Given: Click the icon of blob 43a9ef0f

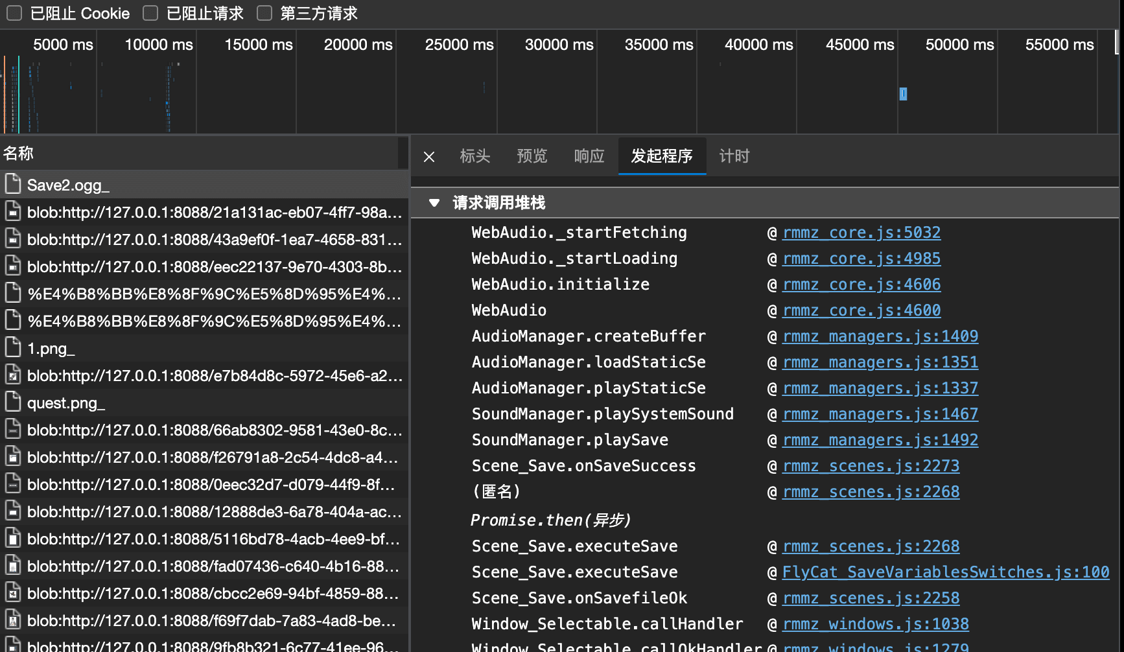Looking at the screenshot, I should [x=13, y=239].
